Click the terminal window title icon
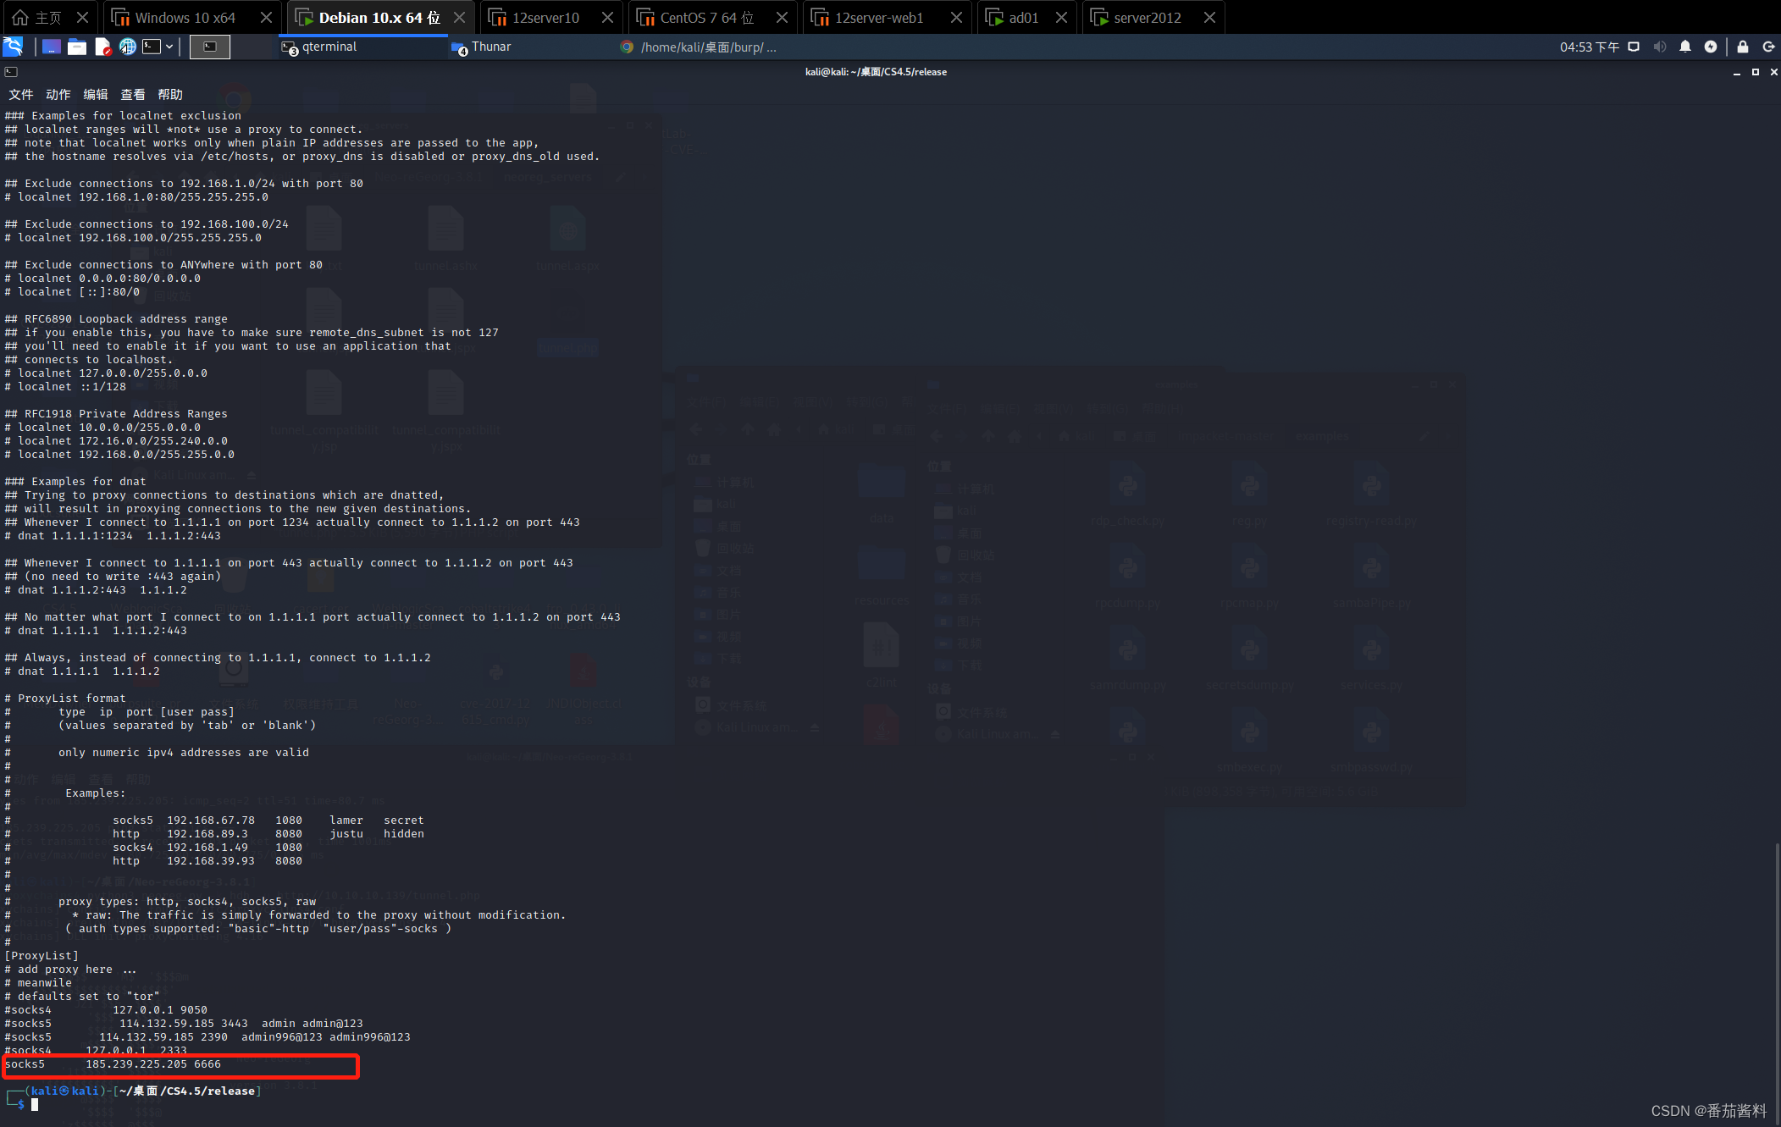Viewport: 1781px width, 1127px height. 11,72
